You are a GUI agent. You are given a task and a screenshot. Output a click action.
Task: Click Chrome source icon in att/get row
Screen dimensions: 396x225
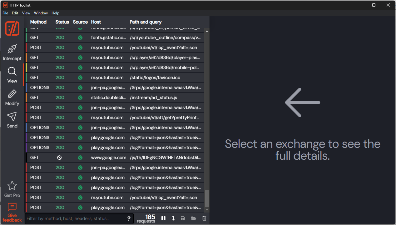coord(80,117)
